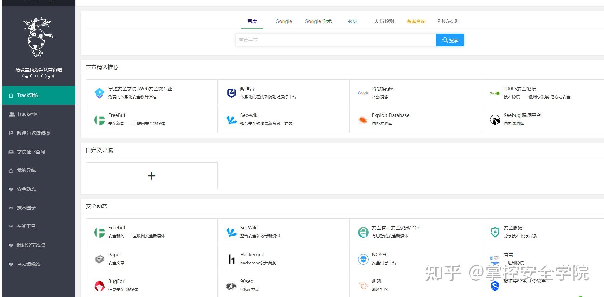Switch to the Google 学术 tab
The width and height of the screenshot is (604, 297).
click(318, 21)
